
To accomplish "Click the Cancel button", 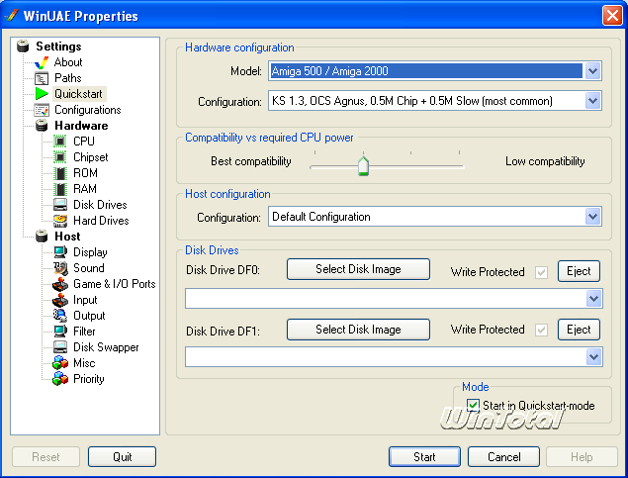I will click(503, 457).
